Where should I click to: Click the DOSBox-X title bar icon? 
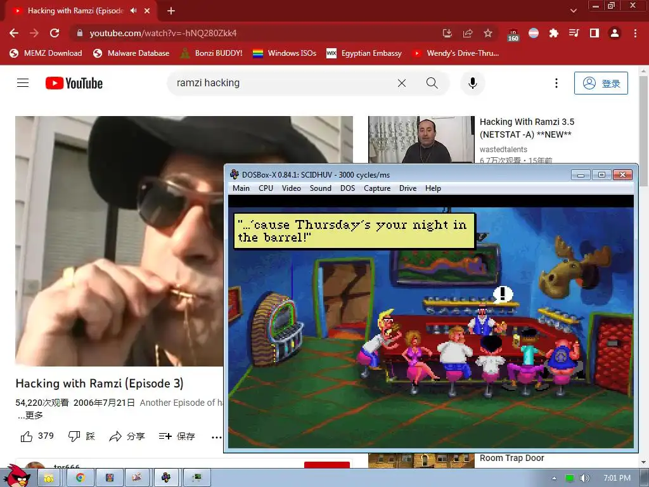(x=235, y=174)
